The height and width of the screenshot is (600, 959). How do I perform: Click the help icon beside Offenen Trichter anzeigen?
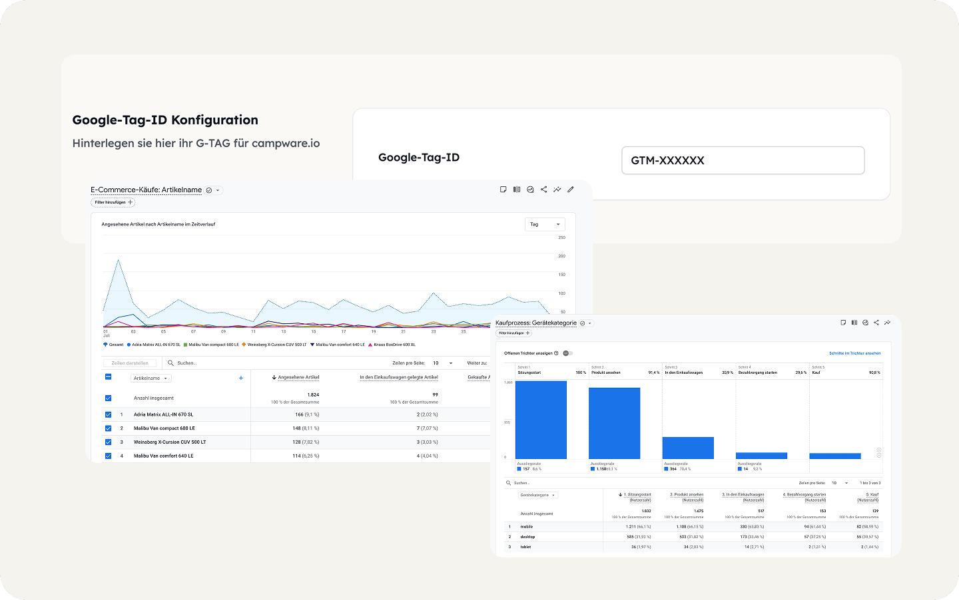[x=557, y=353]
